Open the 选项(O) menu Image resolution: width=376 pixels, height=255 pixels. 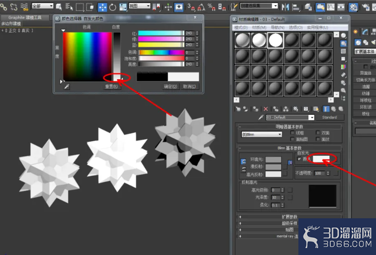[x=296, y=27]
